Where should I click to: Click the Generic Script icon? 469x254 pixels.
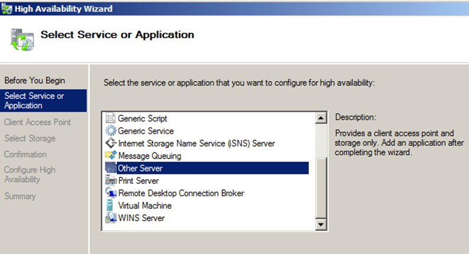[110, 118]
